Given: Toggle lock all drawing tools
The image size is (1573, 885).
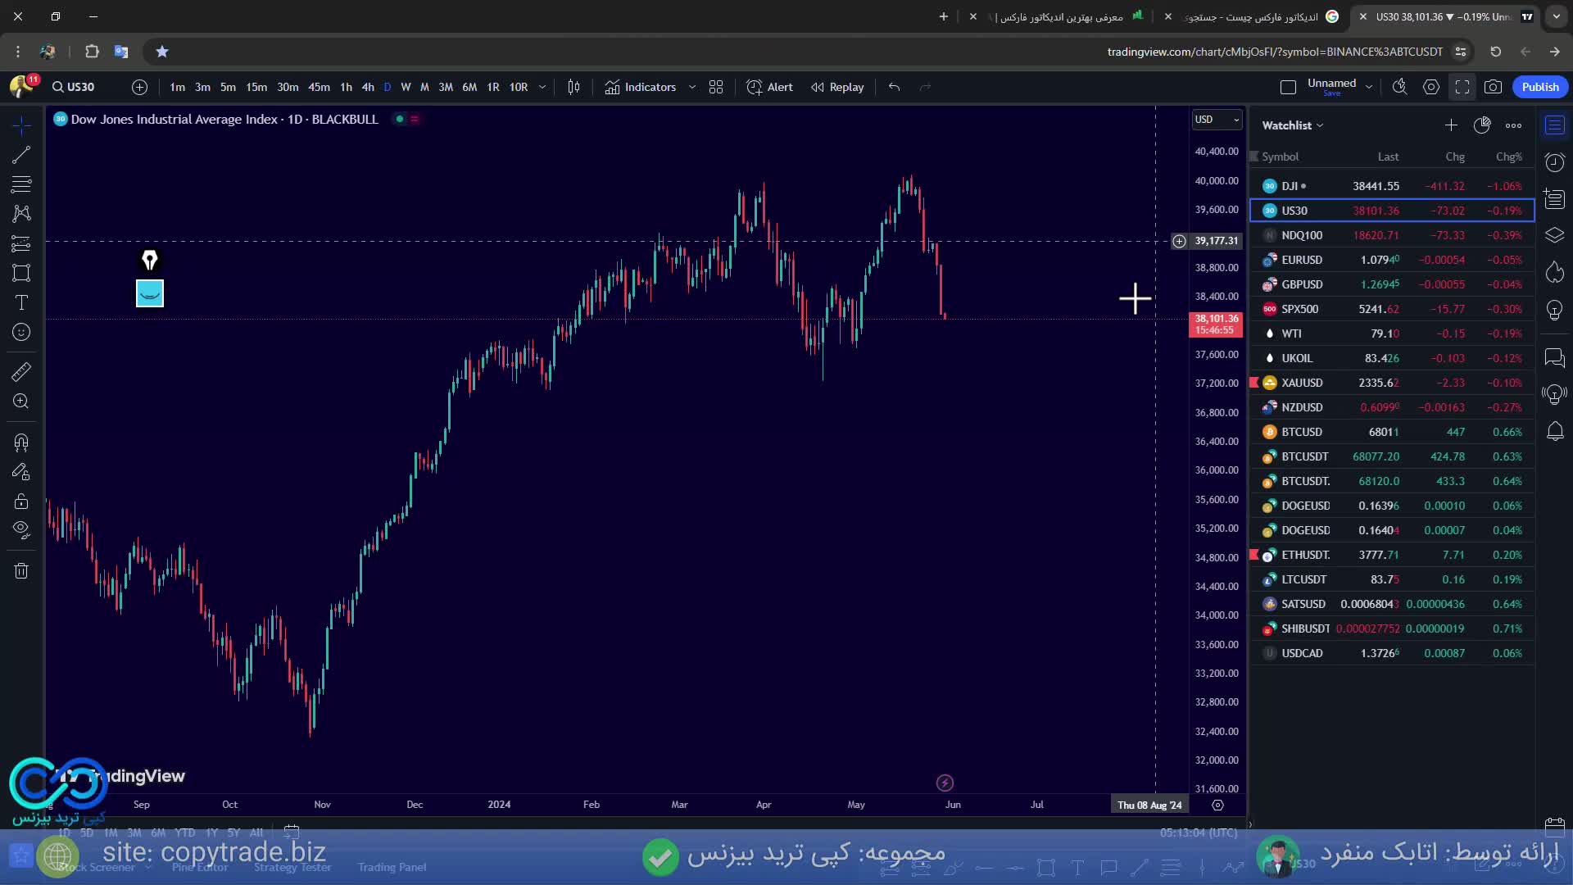Looking at the screenshot, I should [21, 501].
